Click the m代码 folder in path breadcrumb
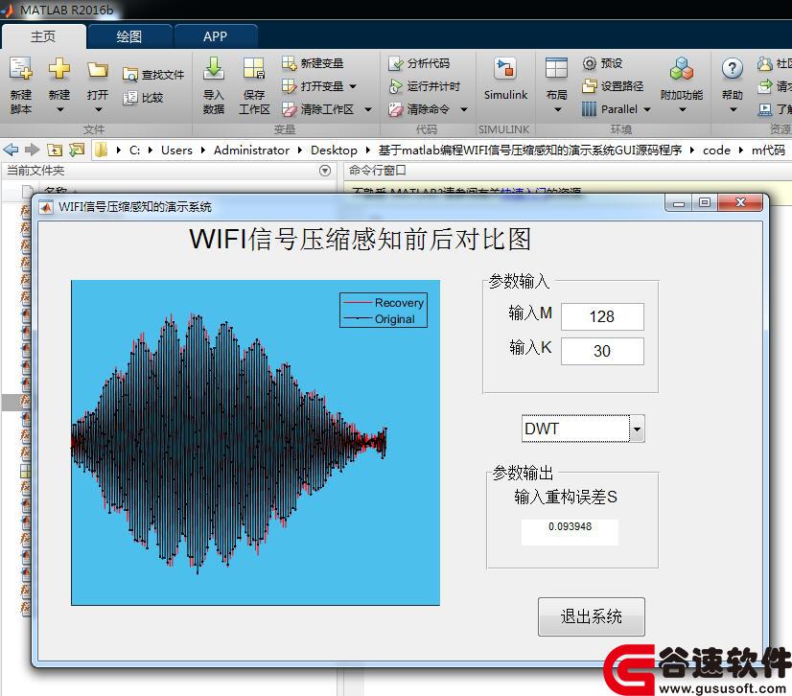 coord(768,150)
